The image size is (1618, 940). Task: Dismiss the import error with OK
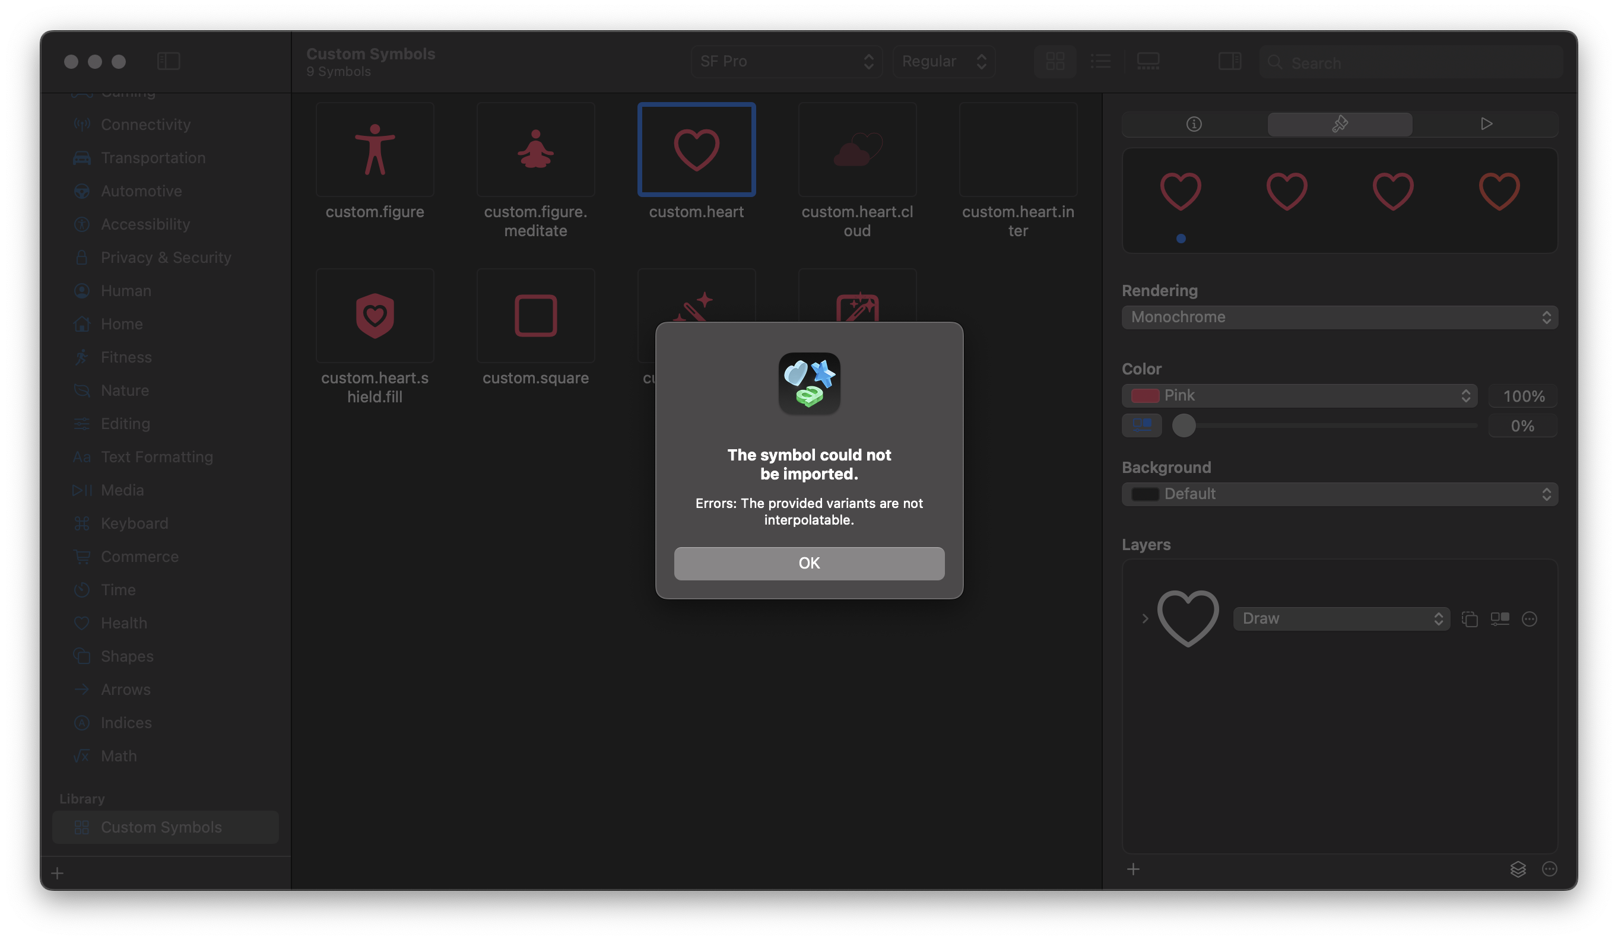[x=808, y=563]
